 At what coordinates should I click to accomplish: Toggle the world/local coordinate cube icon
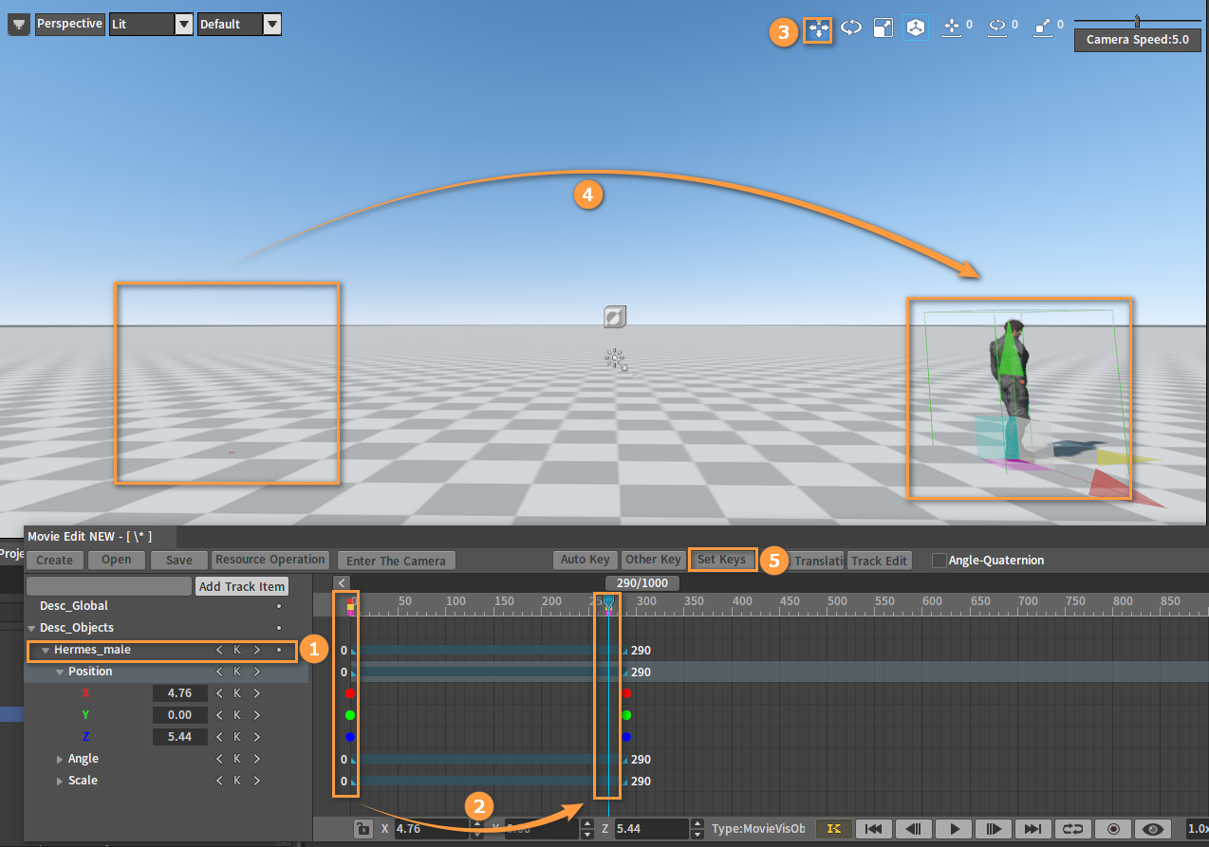click(x=916, y=28)
